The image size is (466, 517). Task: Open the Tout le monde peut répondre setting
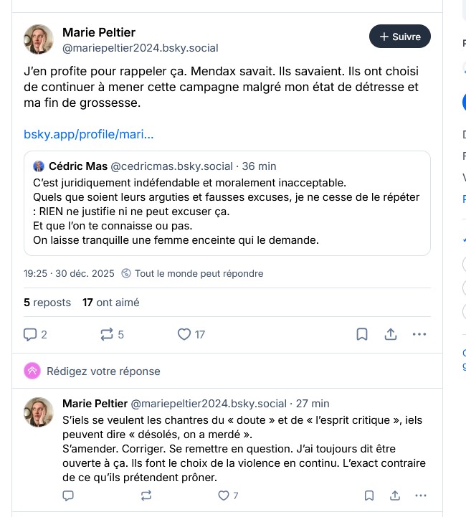(x=192, y=273)
